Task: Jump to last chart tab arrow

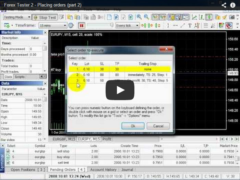Action: [237, 139]
